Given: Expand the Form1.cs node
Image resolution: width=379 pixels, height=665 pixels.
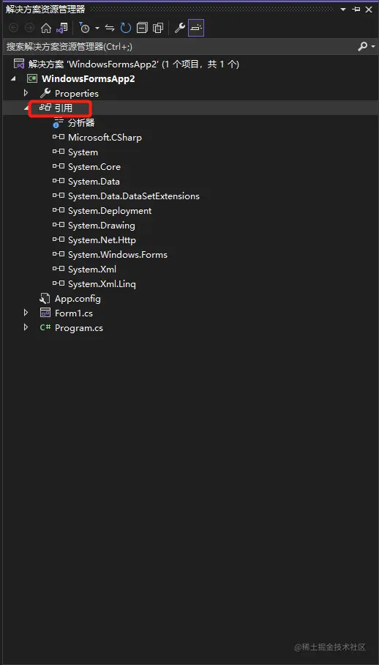Looking at the screenshot, I should [26, 313].
